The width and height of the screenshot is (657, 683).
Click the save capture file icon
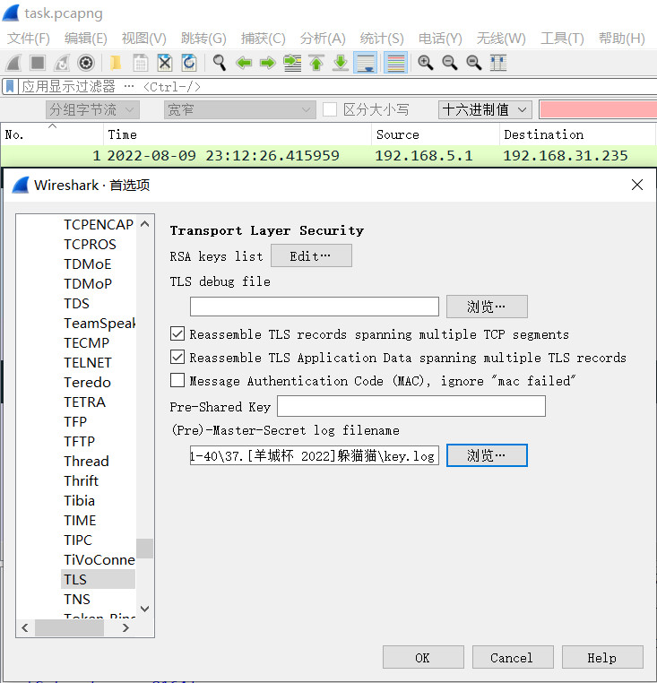click(140, 63)
